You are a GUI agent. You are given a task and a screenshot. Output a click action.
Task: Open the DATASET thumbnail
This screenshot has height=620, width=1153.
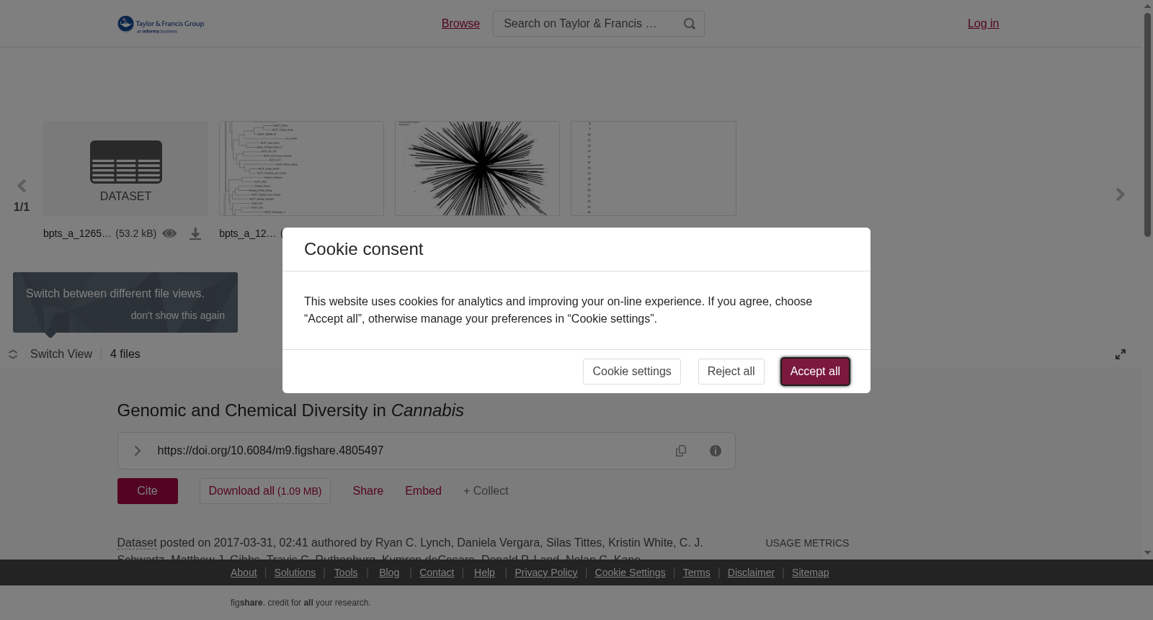(125, 169)
